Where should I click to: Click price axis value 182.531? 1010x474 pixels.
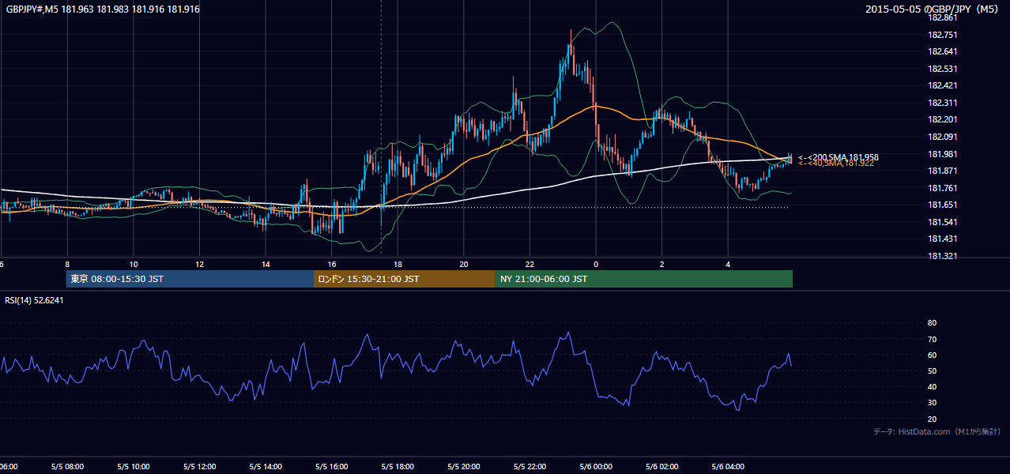(942, 69)
